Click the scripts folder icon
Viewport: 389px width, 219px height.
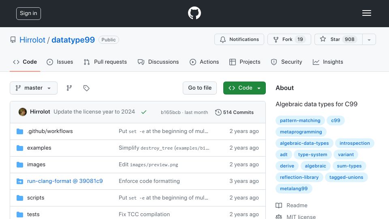pos(20,198)
